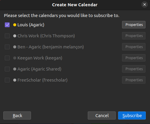Click the color dot beside Keegan Work
Screen dimensions: 150x124
(15, 58)
